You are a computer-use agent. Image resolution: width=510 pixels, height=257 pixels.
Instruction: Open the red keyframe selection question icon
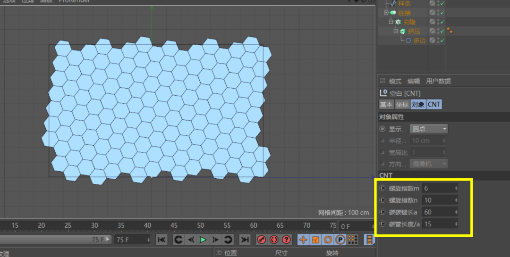coord(286,240)
